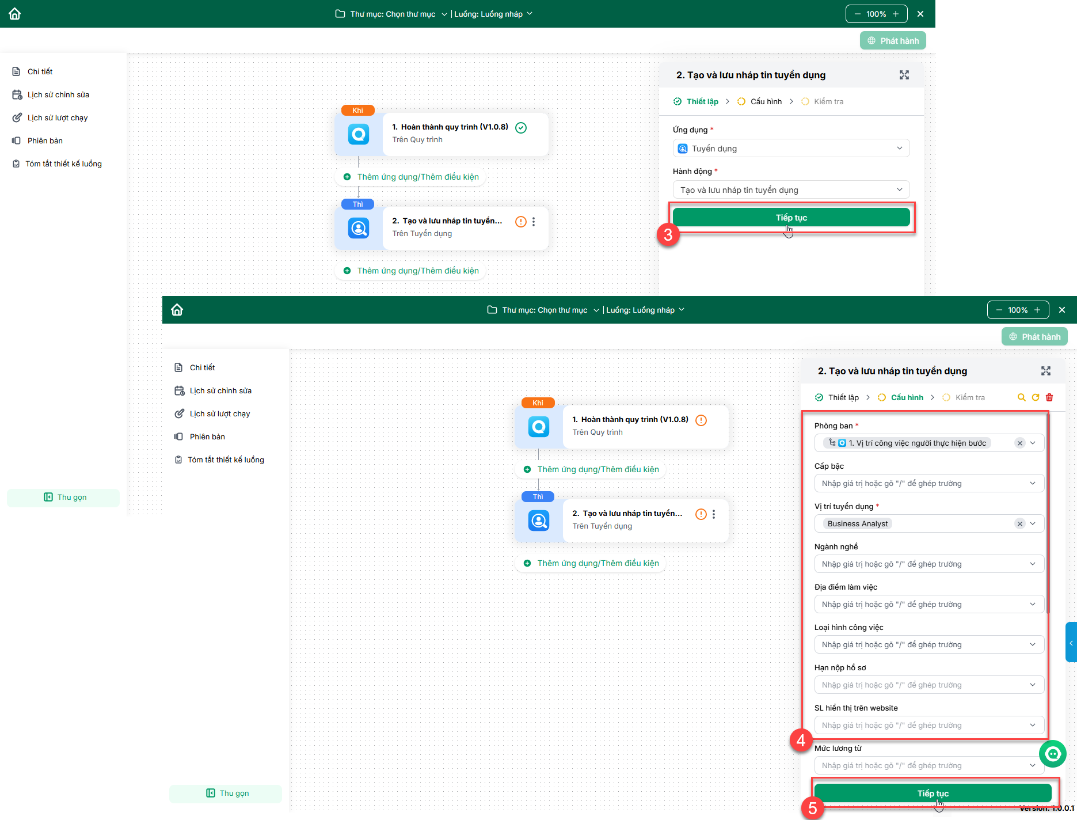
Task: Click warning icon on top window step 2
Action: 521,222
